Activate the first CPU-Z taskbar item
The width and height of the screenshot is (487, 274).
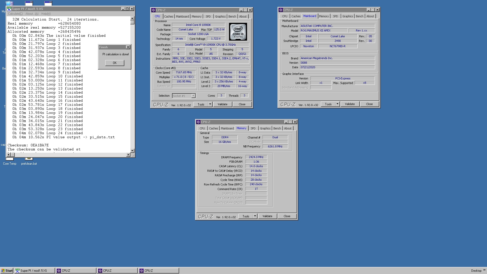(x=76, y=271)
